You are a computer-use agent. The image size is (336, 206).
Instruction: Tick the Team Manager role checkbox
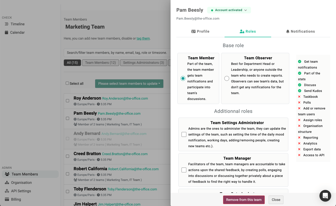[184, 170]
